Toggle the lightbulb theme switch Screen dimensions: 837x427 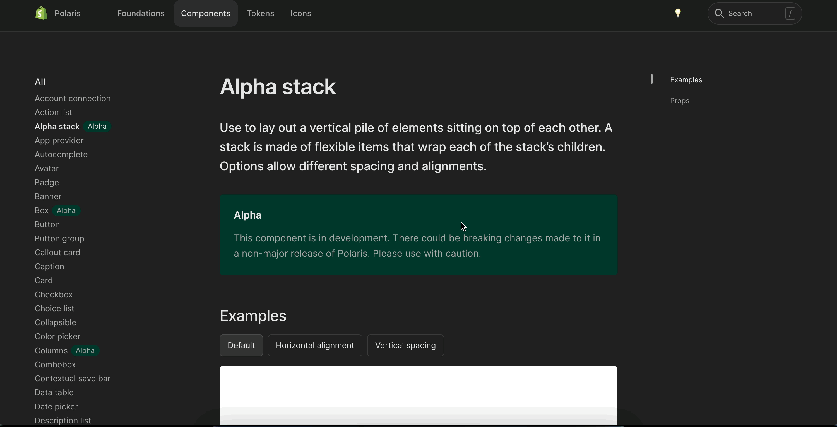point(678,13)
